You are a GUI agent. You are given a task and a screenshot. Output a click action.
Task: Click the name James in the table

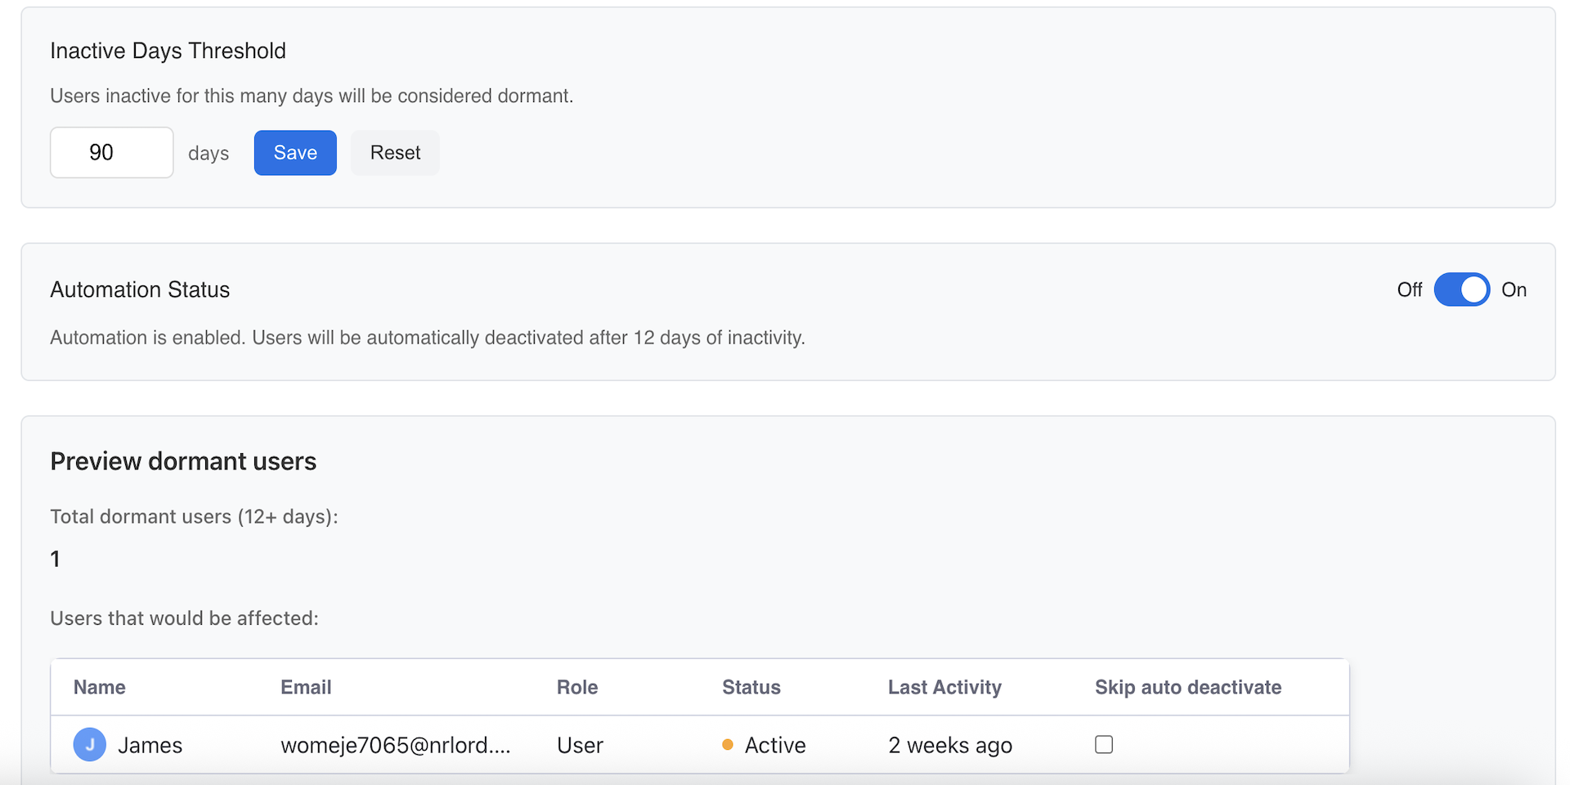[x=150, y=745]
